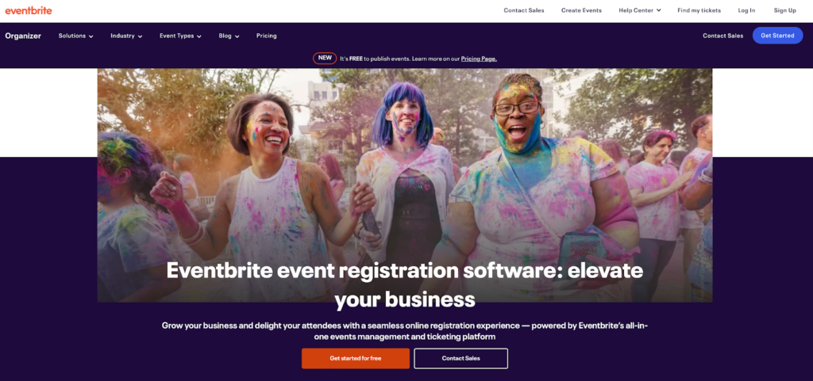The image size is (813, 381).
Task: Click the orange Get started for free button
Action: (x=356, y=358)
